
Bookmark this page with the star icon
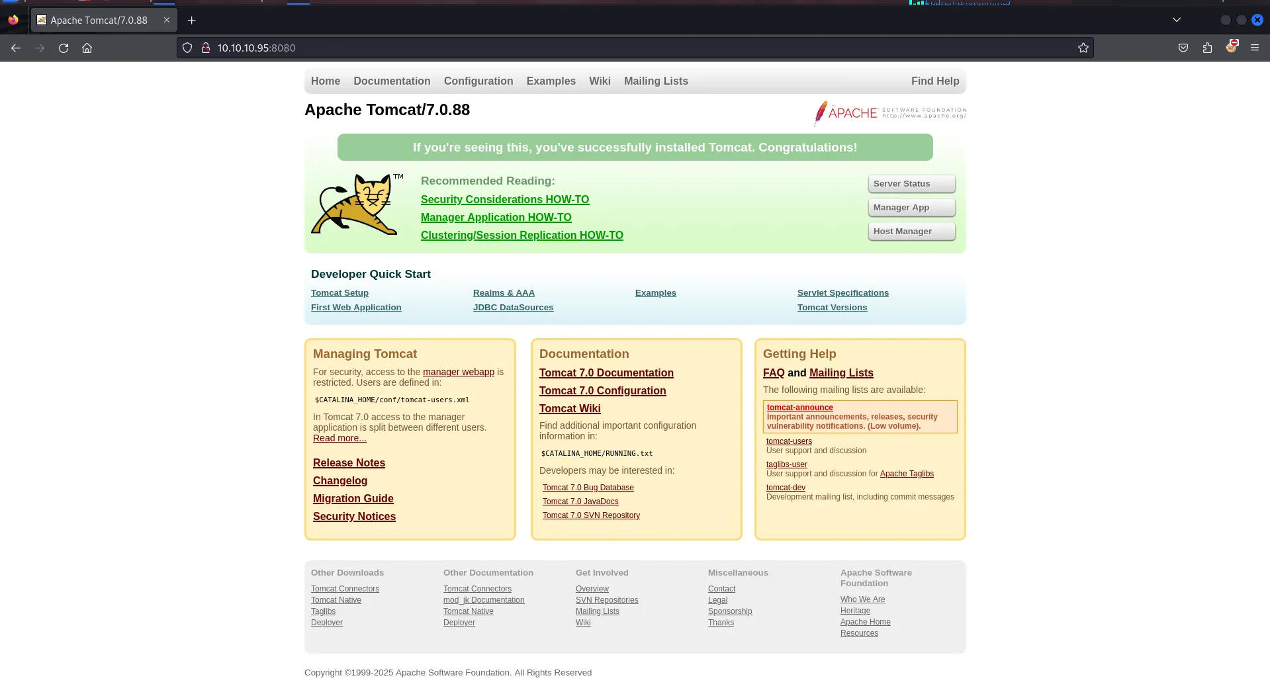[1083, 48]
